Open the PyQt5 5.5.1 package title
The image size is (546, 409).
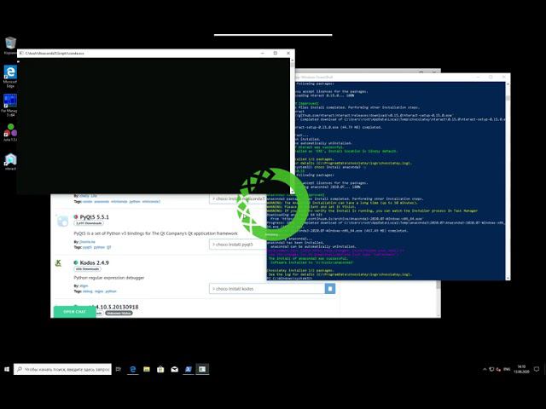click(94, 217)
